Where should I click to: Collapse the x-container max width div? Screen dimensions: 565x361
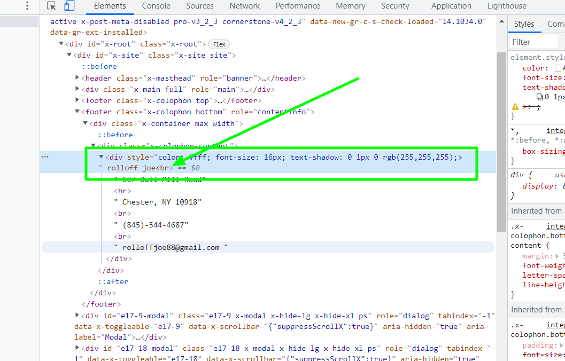(x=85, y=124)
